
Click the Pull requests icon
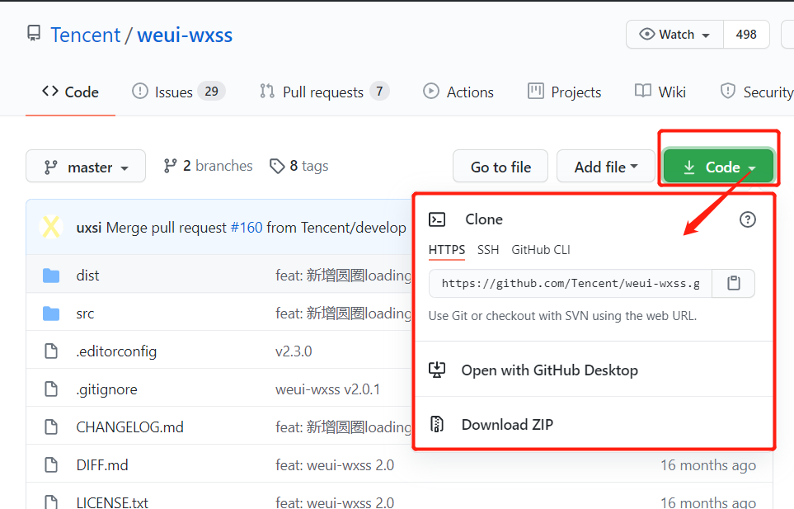pos(267,92)
